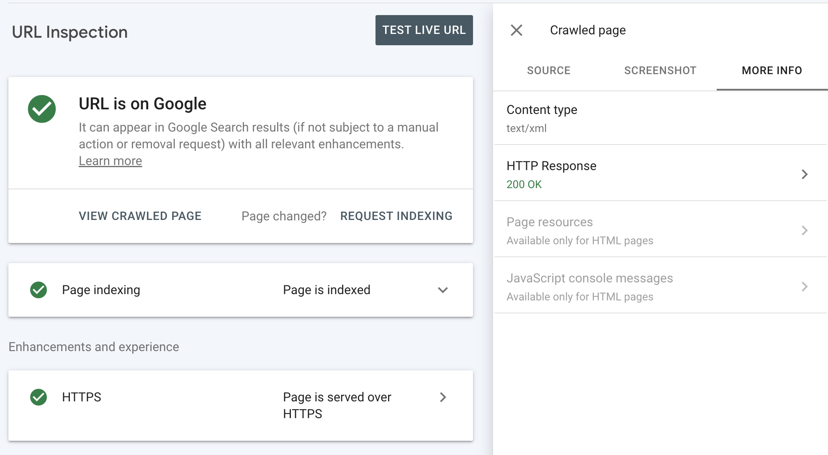Open HTTP Response details chevron
The image size is (828, 455).
pyautogui.click(x=804, y=174)
